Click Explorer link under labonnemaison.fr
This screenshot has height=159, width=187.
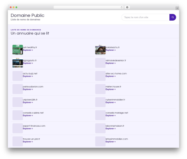point(111,129)
